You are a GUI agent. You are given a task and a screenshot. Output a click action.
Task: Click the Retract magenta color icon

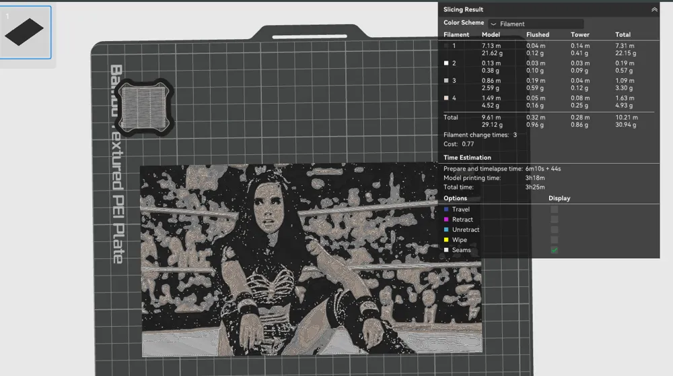[x=446, y=220]
